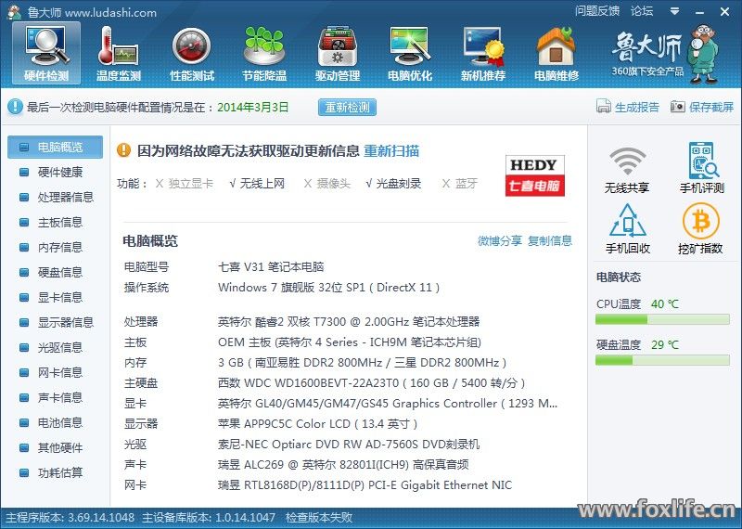Click 保存截屏 to save screenshot

click(702, 108)
